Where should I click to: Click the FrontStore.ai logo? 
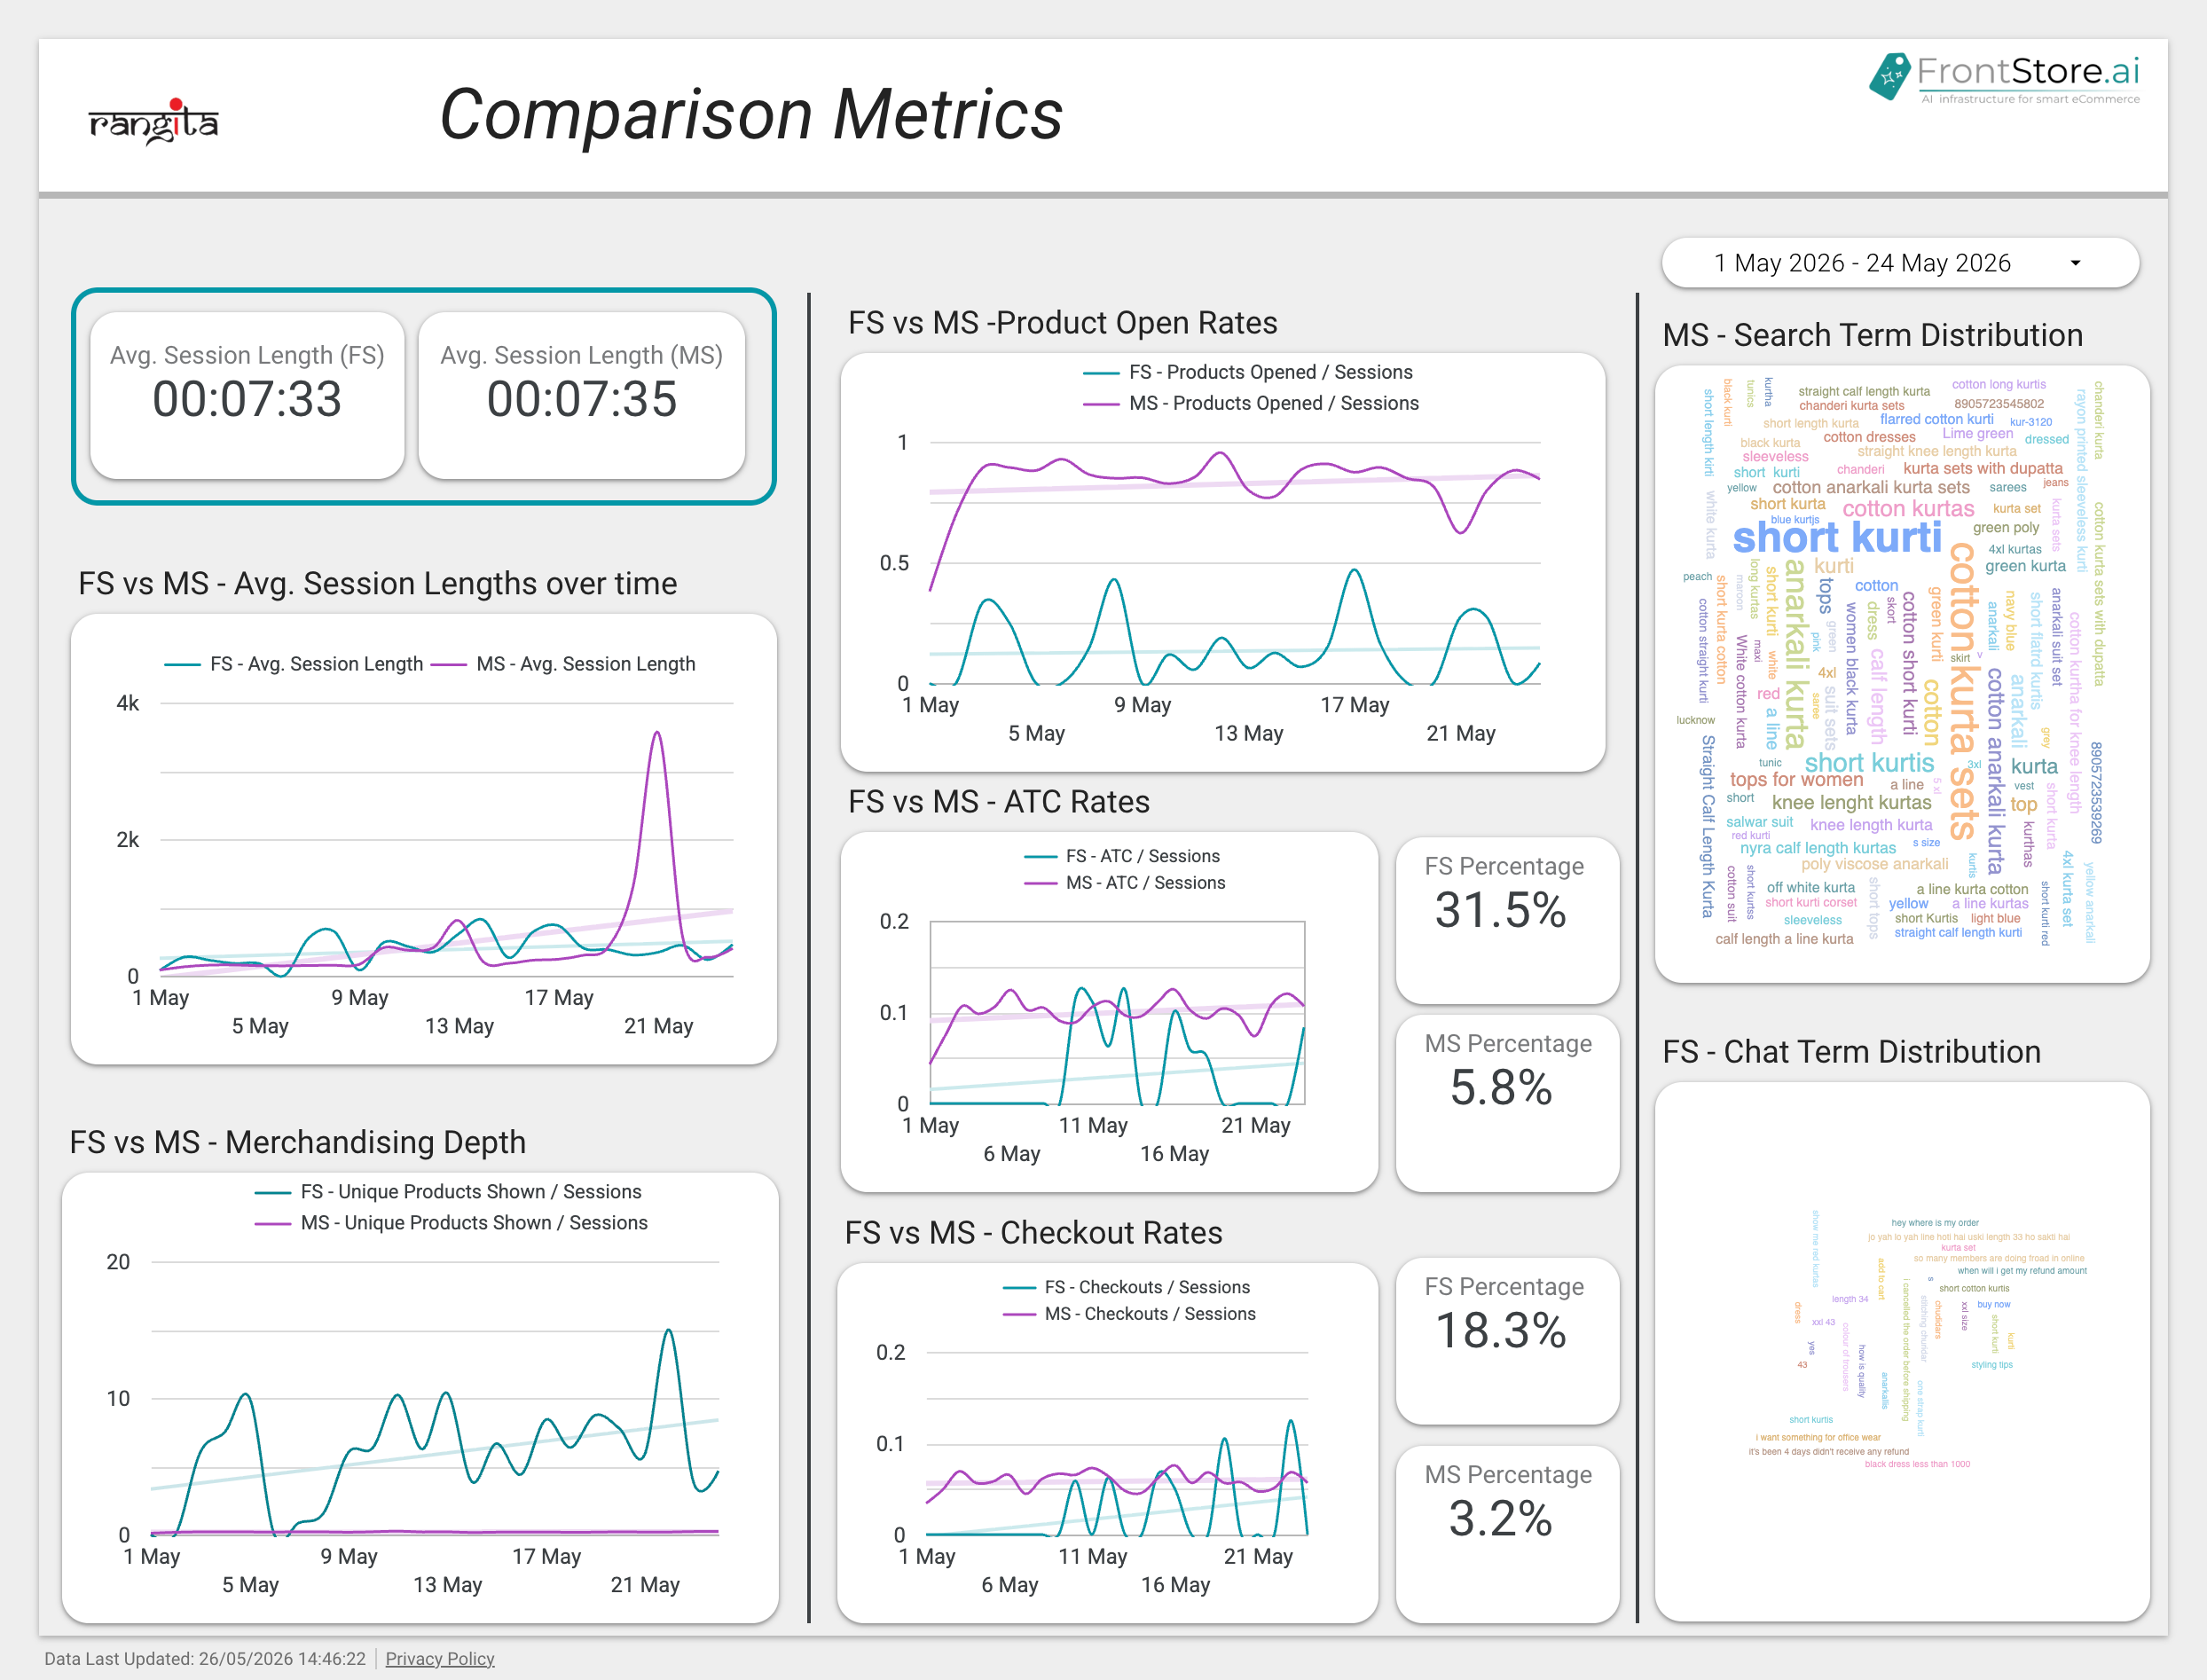[2005, 77]
